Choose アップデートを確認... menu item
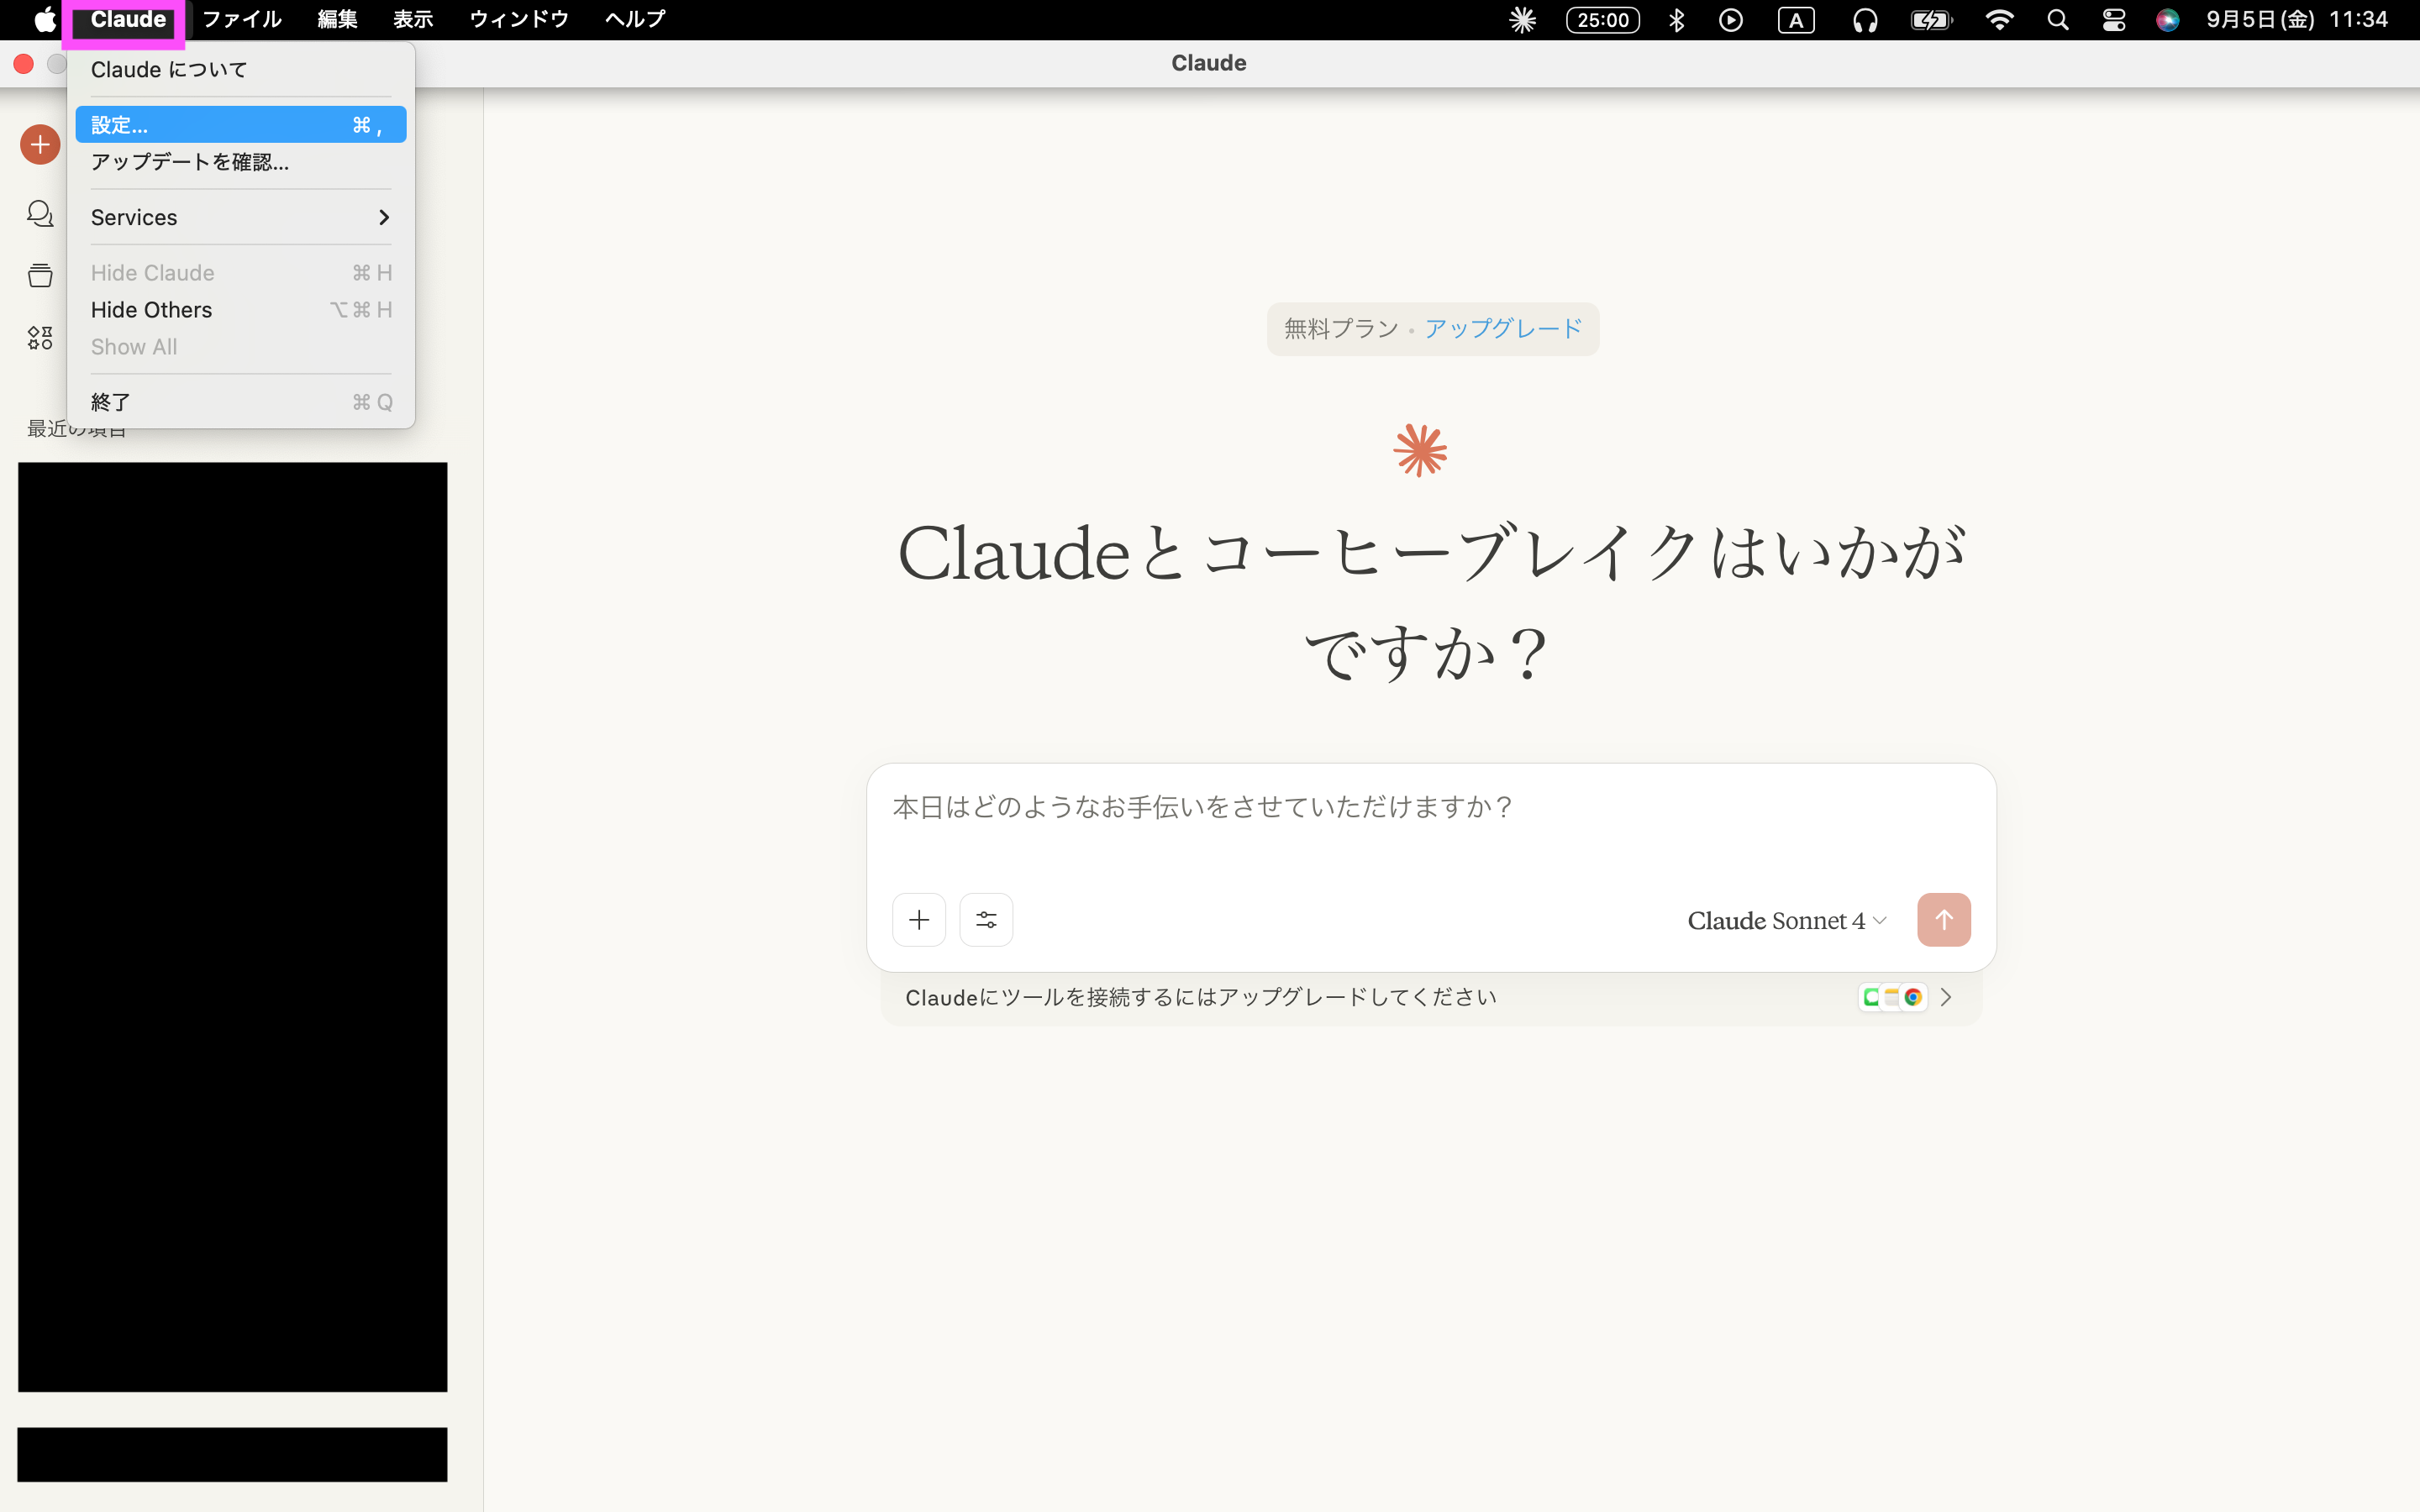Viewport: 2420px width, 1512px height. 190,162
